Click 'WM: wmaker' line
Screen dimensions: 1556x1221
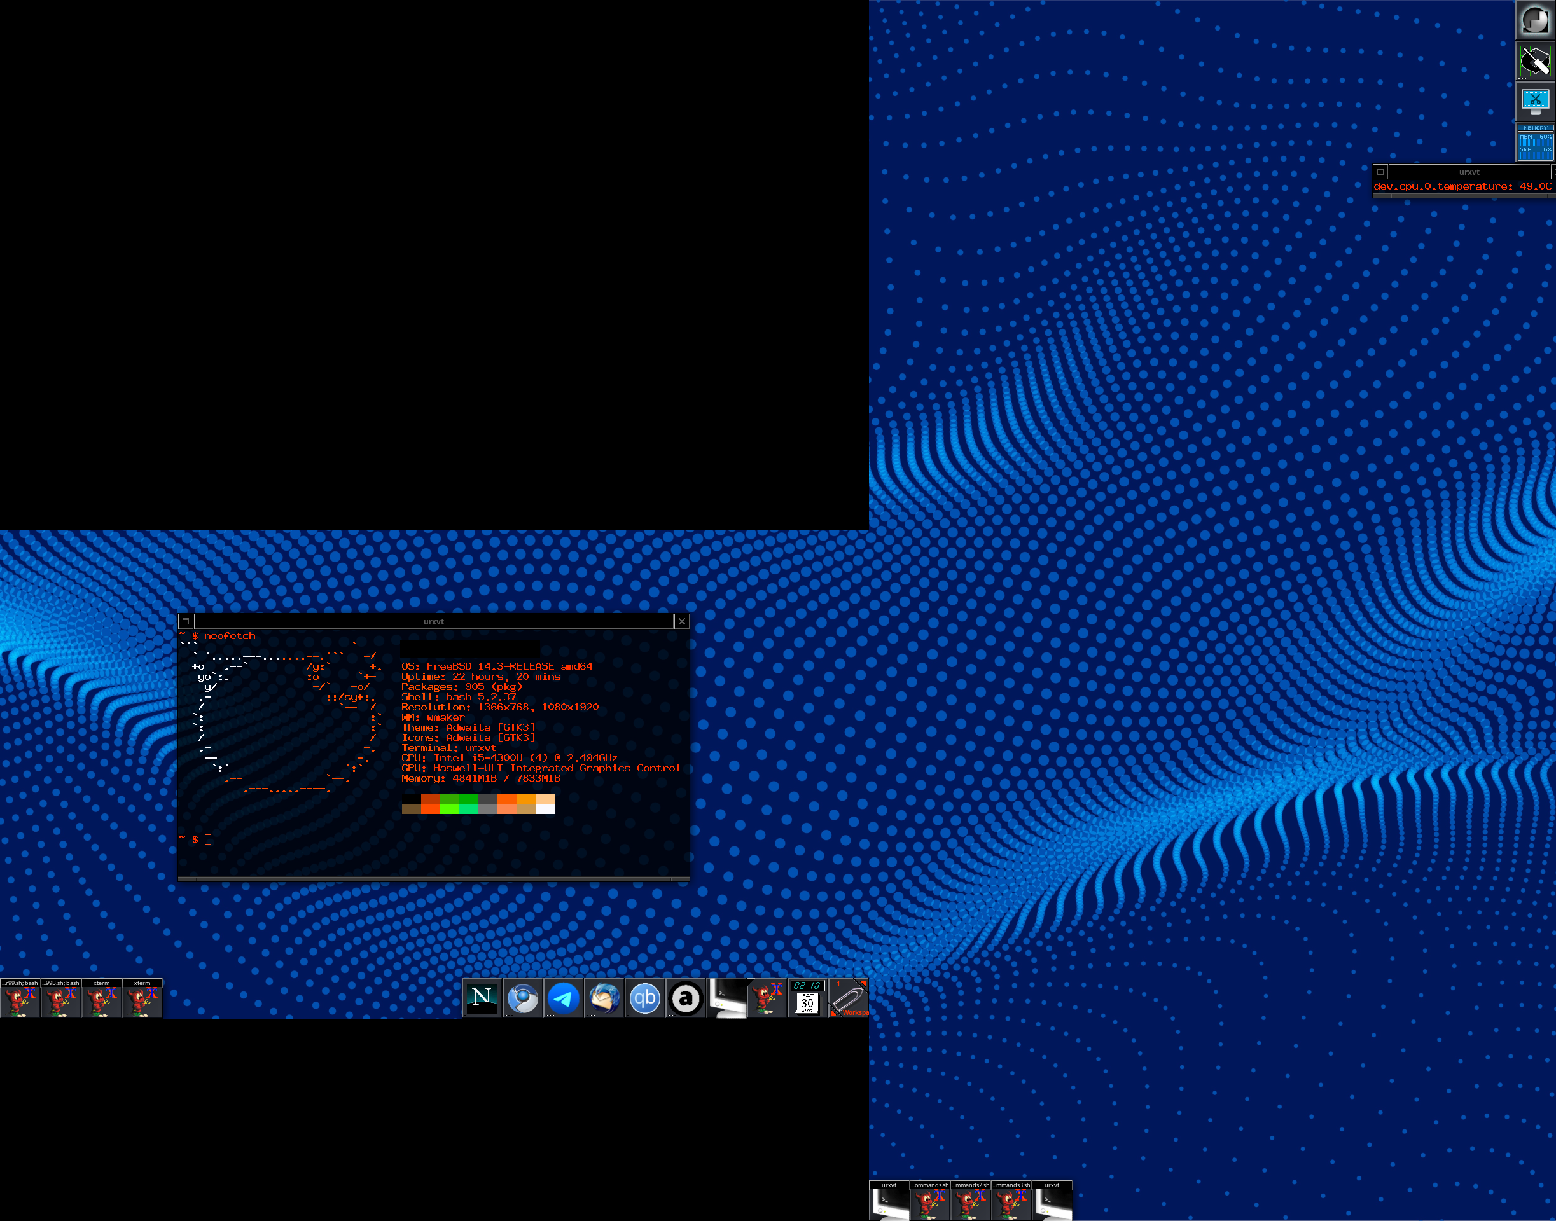coord(433,717)
